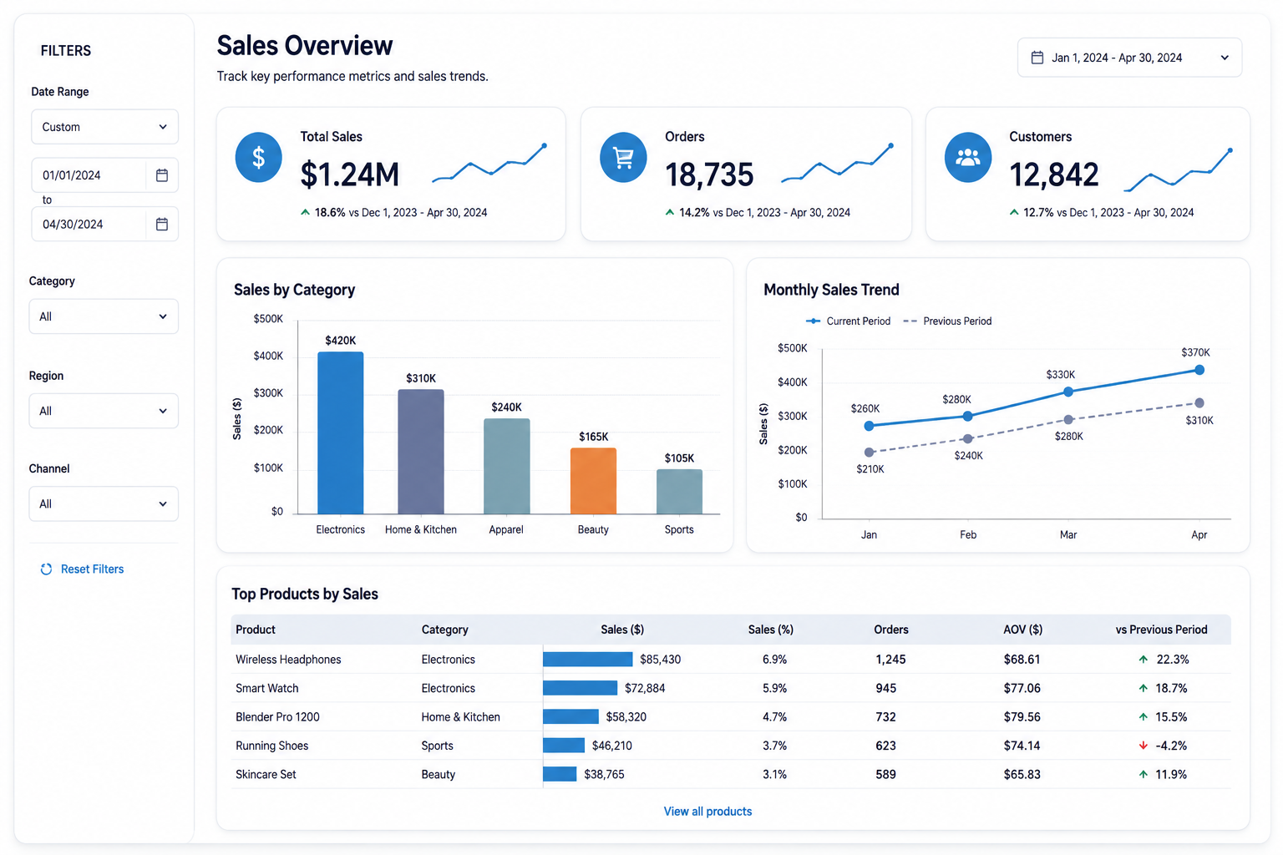
Task: Click the Wireless Headphones sales bar
Action: coord(588,660)
